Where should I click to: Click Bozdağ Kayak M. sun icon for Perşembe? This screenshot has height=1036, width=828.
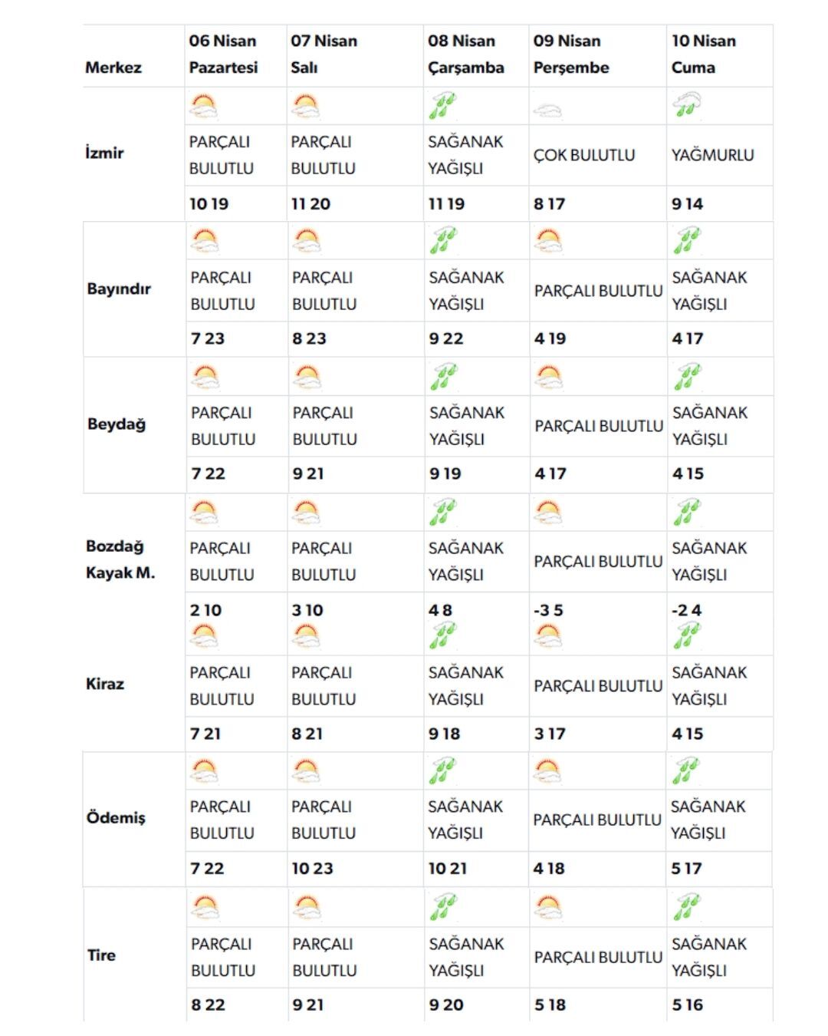548,512
